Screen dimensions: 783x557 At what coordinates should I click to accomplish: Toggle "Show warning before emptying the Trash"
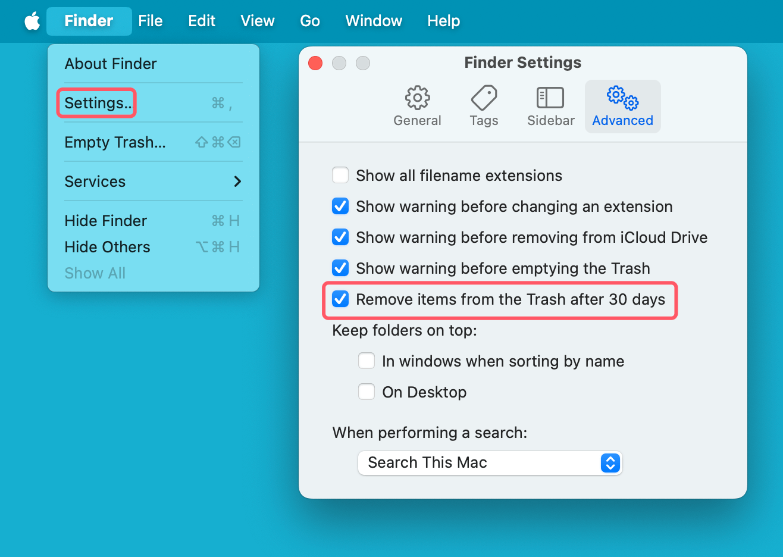340,268
